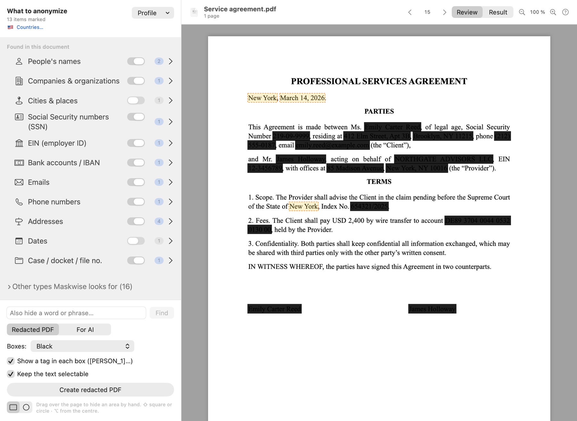Click the Also hide a word field
Viewport: 577px width, 421px height.
pos(76,313)
